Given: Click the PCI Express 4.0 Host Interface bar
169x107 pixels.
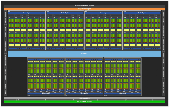Looking at the screenshot, I should (x=84, y=6).
